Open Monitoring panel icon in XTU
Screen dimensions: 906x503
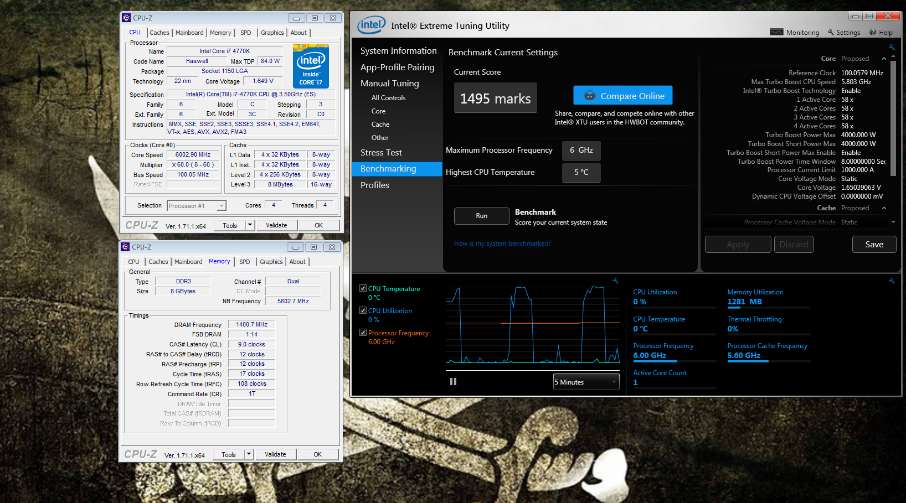[x=776, y=32]
